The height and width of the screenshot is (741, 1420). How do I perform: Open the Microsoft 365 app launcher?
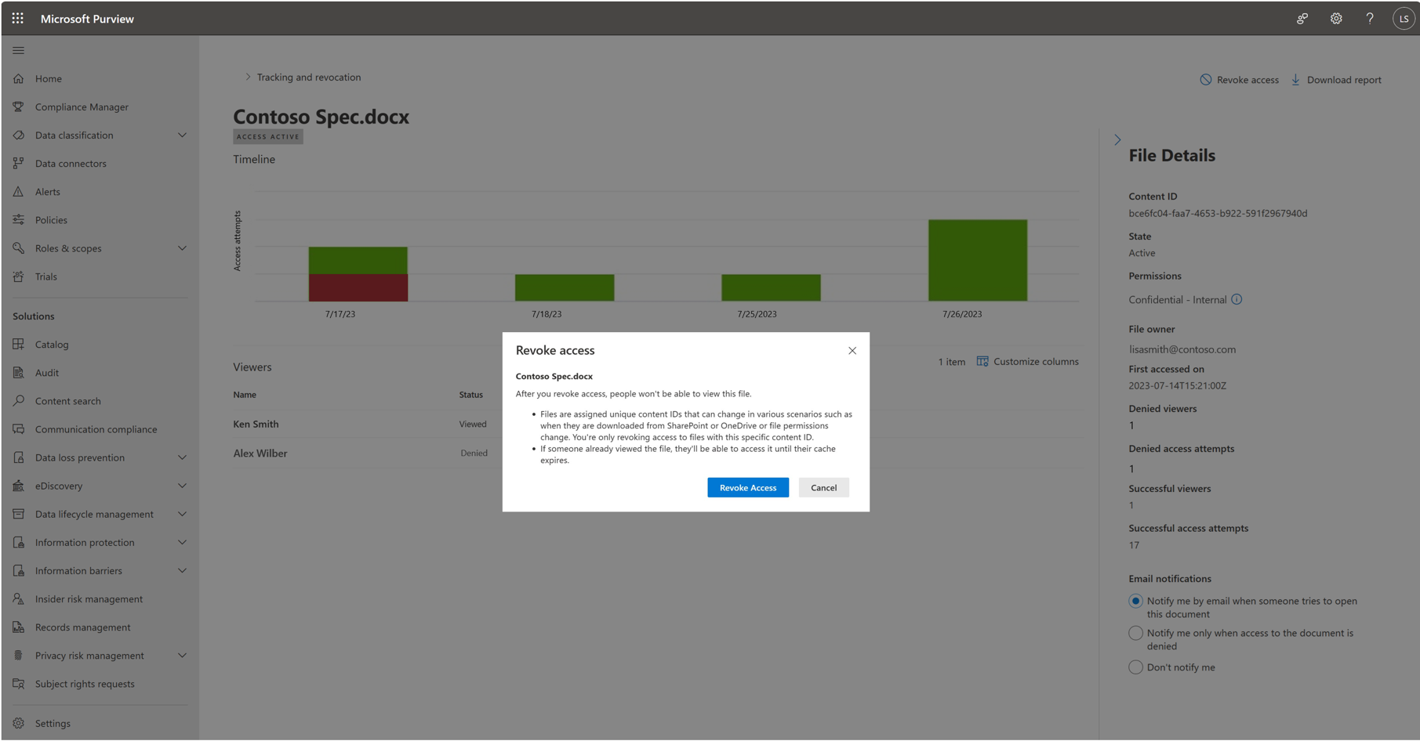(x=17, y=18)
